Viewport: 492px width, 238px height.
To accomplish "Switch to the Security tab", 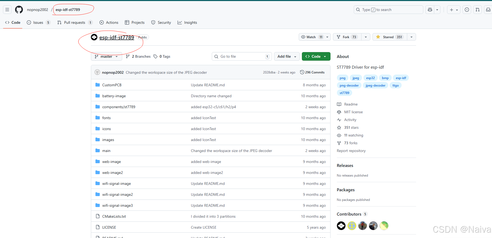I will pos(161,22).
